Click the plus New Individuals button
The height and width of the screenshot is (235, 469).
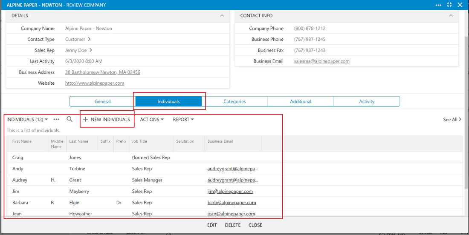click(x=107, y=120)
